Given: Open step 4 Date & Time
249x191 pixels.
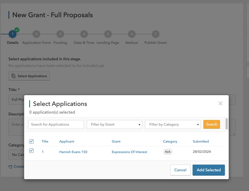Looking at the screenshot, I should (x=84, y=34).
